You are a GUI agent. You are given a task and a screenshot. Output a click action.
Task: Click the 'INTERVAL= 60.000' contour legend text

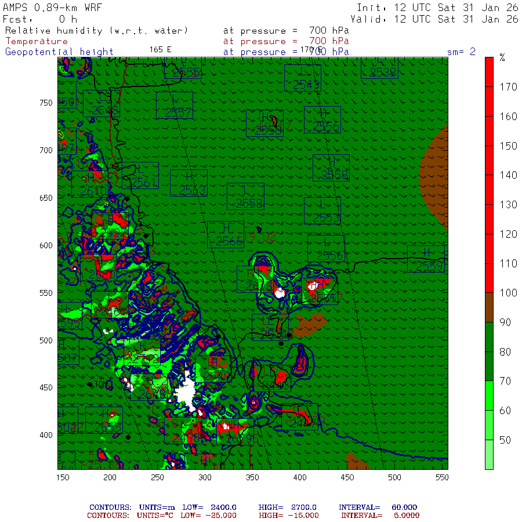378,507
